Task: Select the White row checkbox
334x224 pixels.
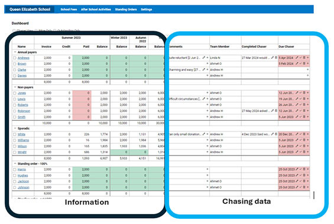Action: [x=15, y=134]
